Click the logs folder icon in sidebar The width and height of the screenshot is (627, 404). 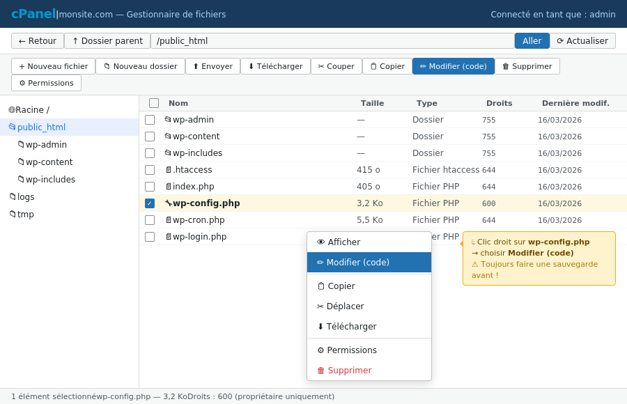[x=13, y=196]
